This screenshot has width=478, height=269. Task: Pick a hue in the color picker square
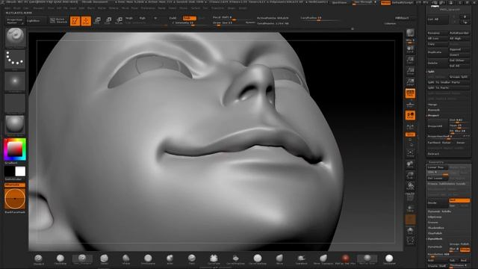[15, 149]
